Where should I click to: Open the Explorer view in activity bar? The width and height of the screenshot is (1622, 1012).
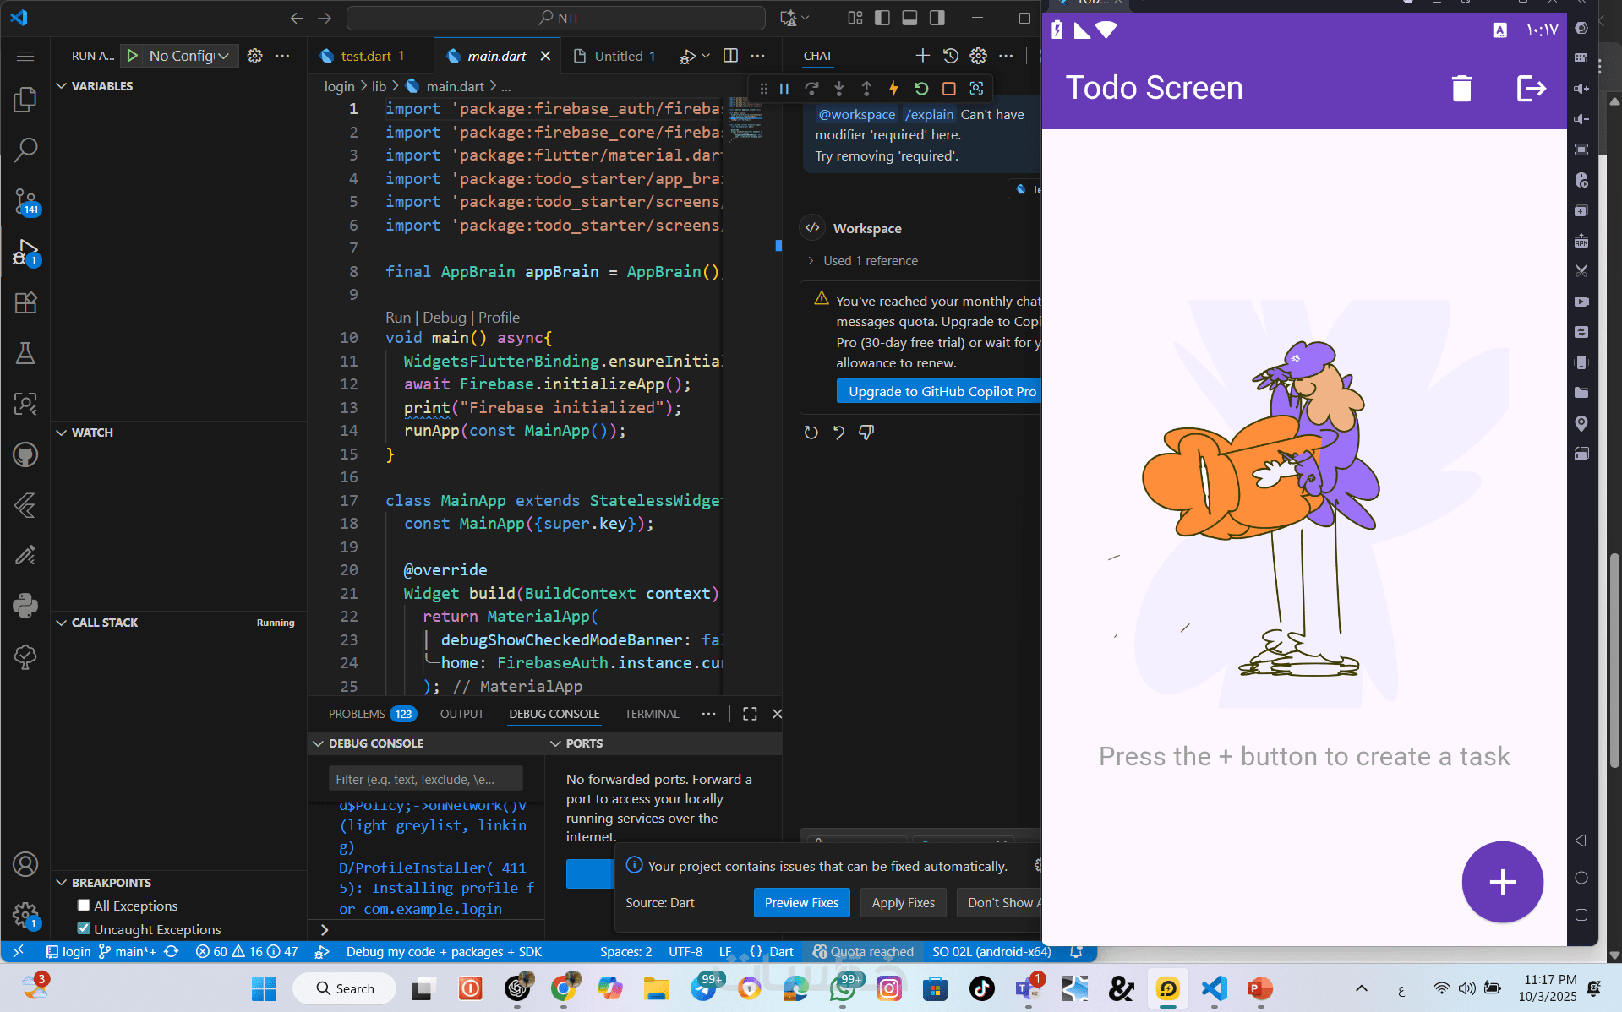(x=25, y=100)
